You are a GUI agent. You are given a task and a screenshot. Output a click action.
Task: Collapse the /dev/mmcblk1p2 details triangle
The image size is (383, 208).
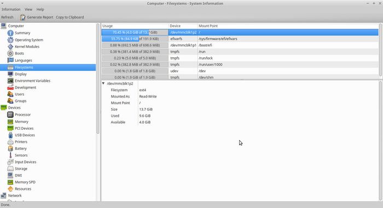click(103, 84)
